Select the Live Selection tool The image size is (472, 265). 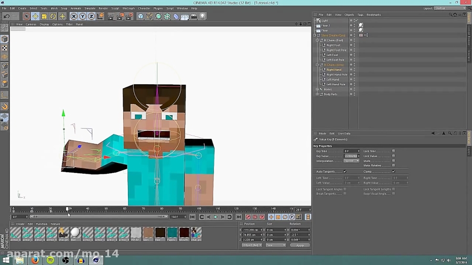click(26, 16)
